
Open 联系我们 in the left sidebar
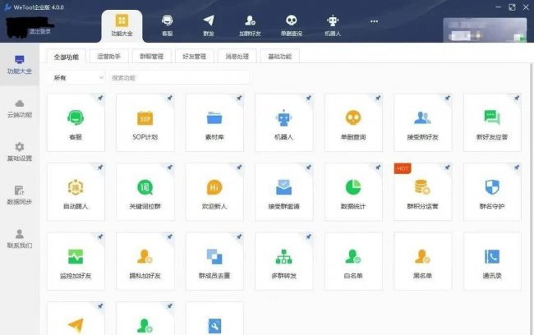(x=20, y=239)
